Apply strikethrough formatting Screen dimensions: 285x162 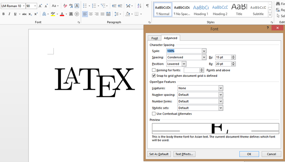pos(24,14)
